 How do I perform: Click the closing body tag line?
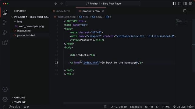pos(69,70)
